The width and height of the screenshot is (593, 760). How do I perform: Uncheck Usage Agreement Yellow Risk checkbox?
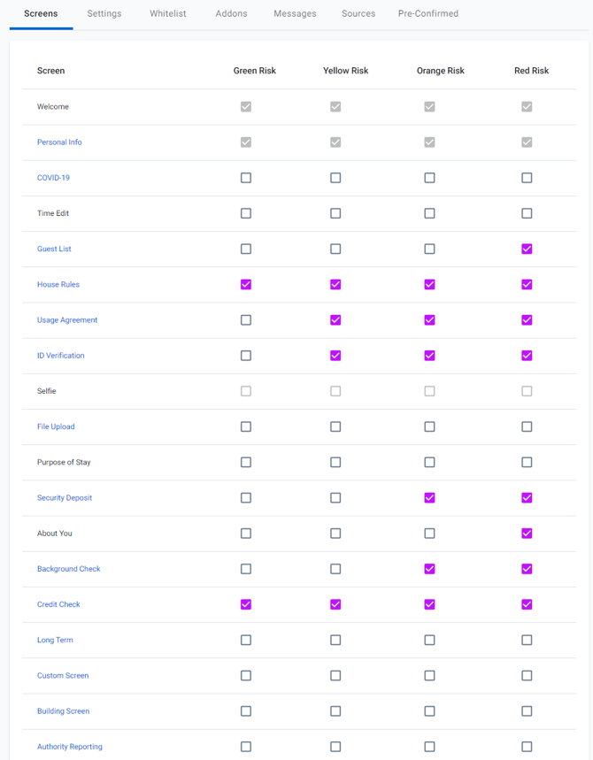335,319
